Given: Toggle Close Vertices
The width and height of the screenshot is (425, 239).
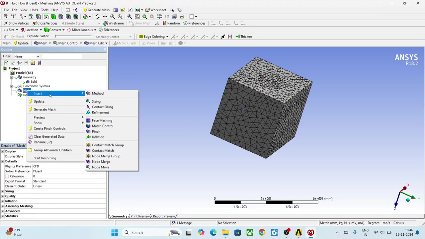Looking at the screenshot, I should pos(45,23).
